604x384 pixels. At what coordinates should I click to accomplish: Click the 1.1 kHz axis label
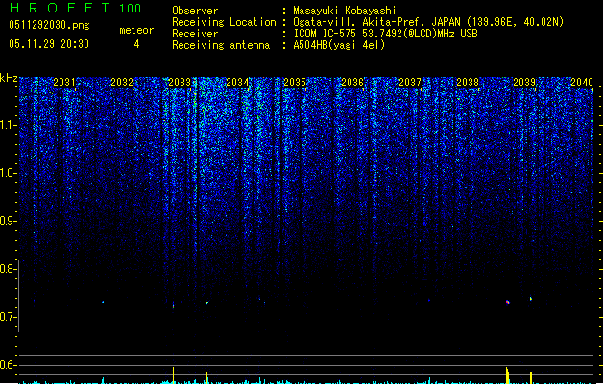pos(8,125)
